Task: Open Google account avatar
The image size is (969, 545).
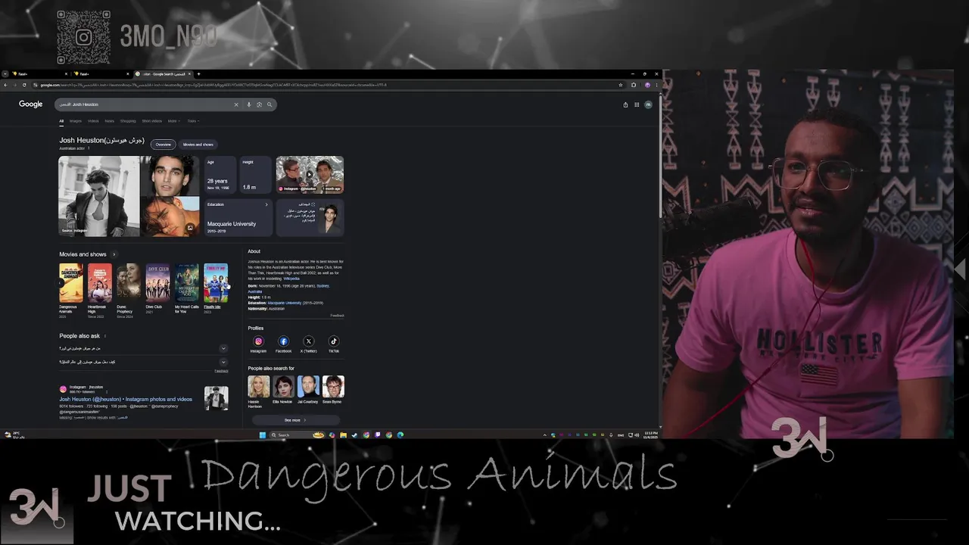Action: coord(648,104)
